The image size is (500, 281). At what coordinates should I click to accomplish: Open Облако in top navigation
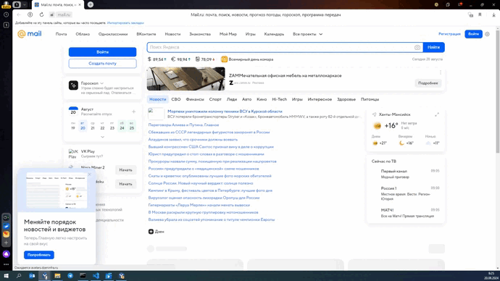point(83,34)
